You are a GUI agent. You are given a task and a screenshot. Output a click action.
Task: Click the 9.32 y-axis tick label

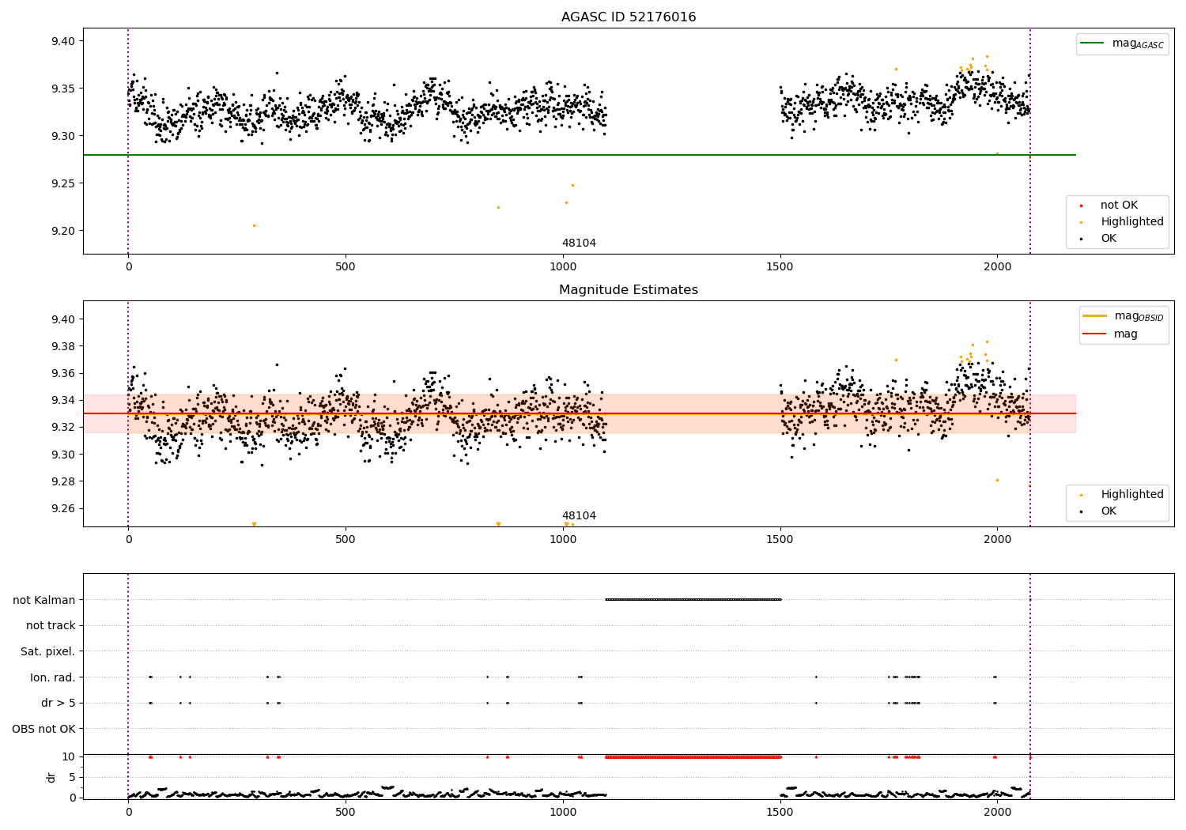click(62, 427)
